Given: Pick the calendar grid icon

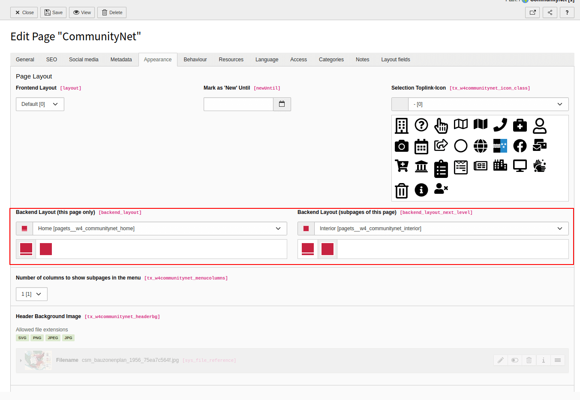Looking at the screenshot, I should [421, 147].
